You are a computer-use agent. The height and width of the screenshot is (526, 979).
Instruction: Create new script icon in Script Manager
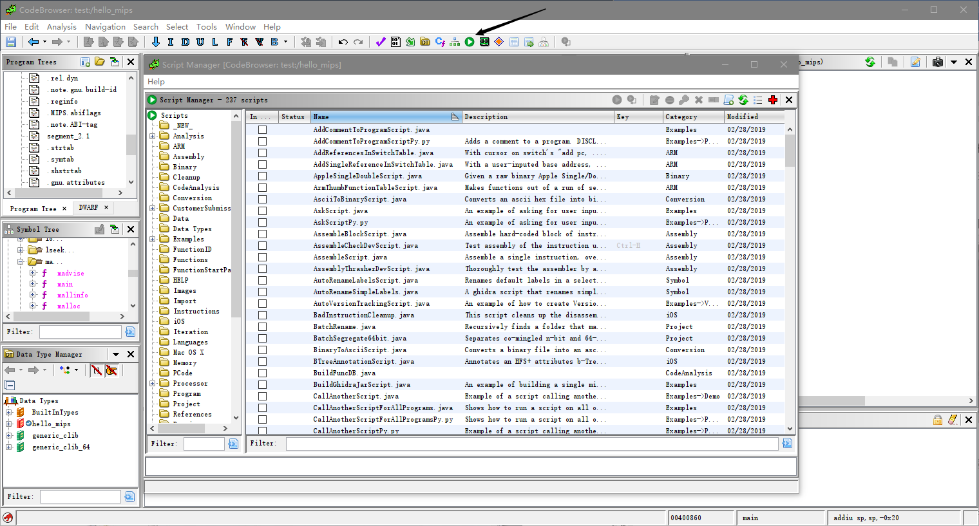coord(728,100)
